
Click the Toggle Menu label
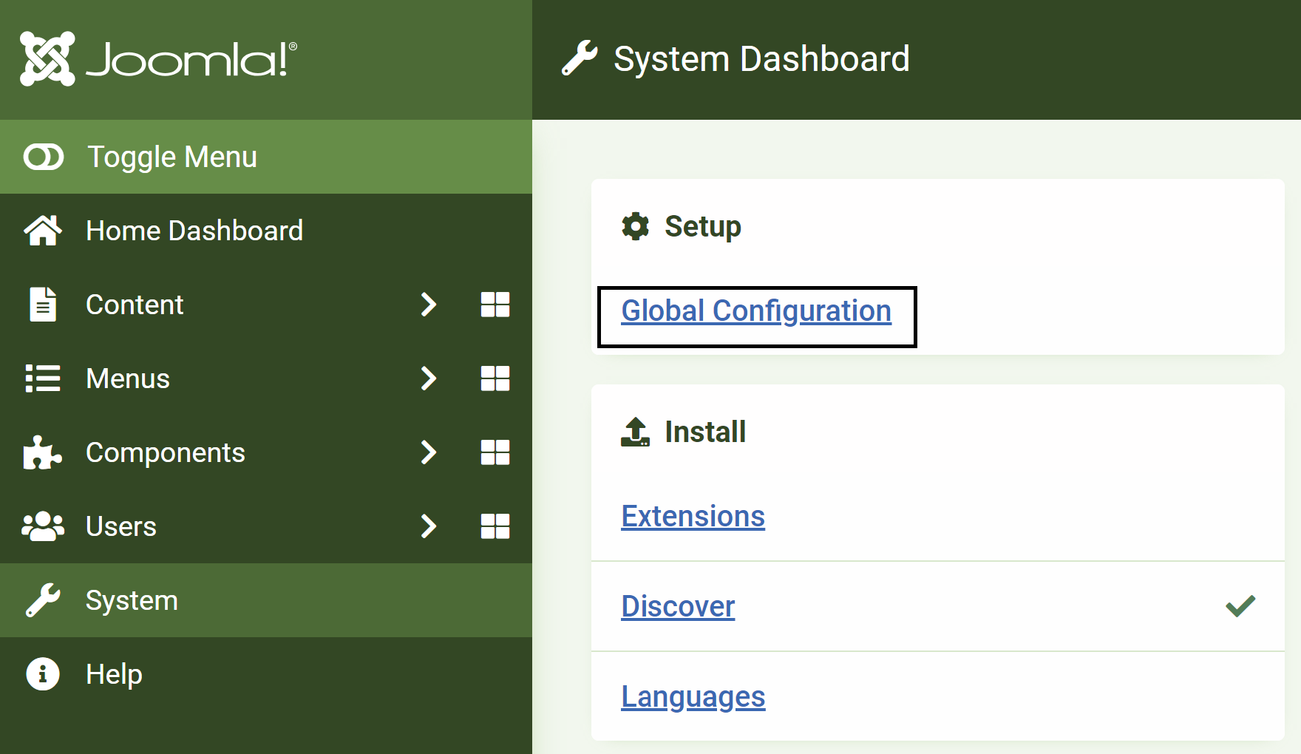(x=172, y=157)
